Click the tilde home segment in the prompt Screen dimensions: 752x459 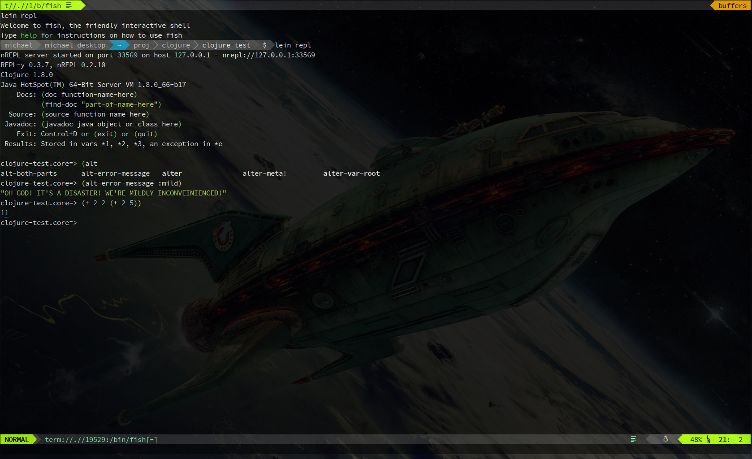click(119, 45)
